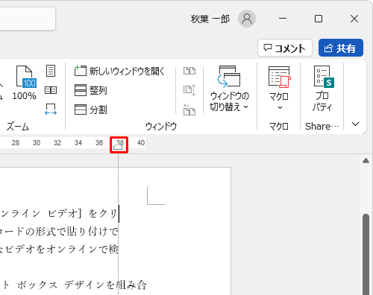Open the コメント pane
Viewport: 373px width, 295px height.
285,48
